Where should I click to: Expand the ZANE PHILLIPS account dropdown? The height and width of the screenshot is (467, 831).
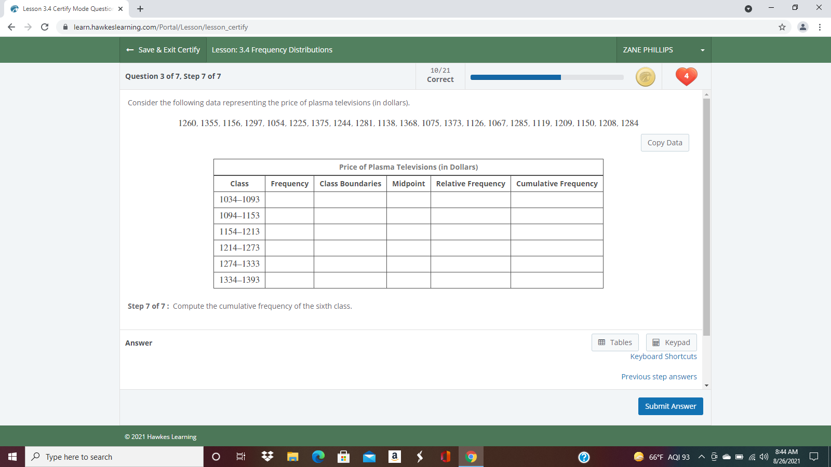coord(702,50)
